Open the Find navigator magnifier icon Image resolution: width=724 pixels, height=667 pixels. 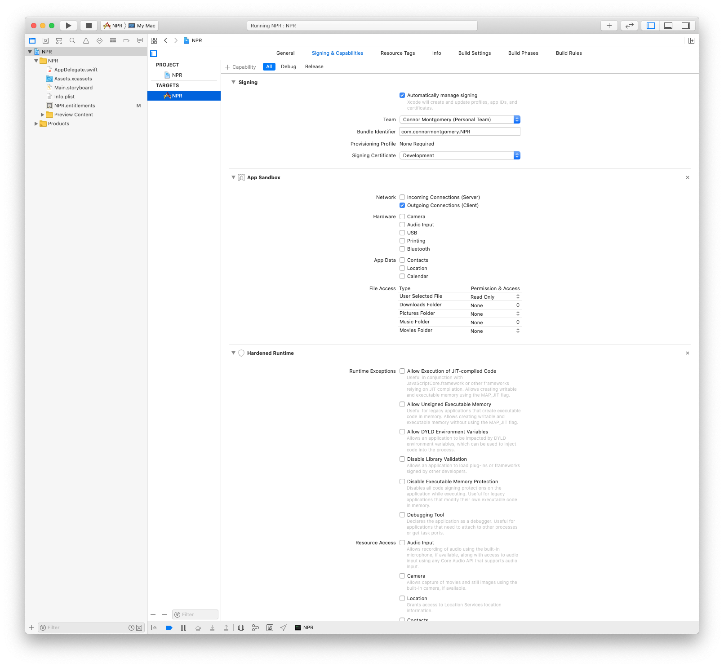[72, 40]
